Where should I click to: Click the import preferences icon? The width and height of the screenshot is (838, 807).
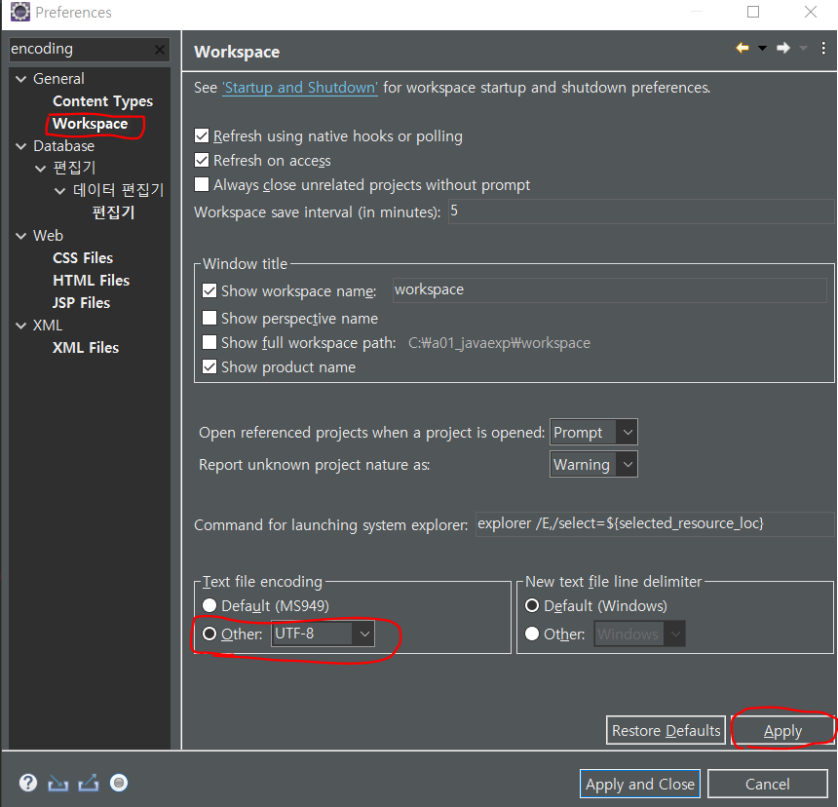tap(57, 783)
